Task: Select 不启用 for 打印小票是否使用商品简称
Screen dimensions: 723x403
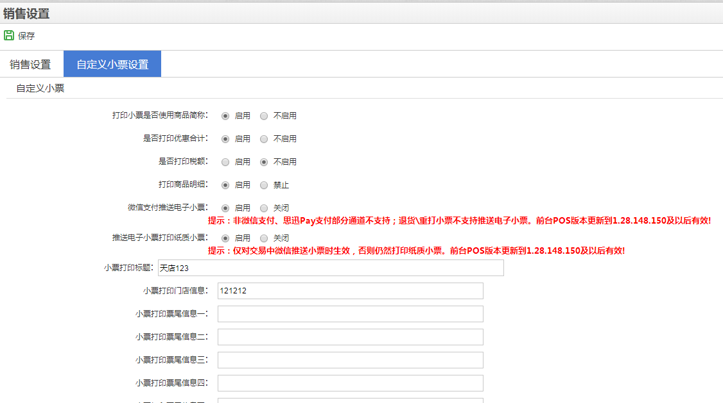Action: click(x=264, y=116)
